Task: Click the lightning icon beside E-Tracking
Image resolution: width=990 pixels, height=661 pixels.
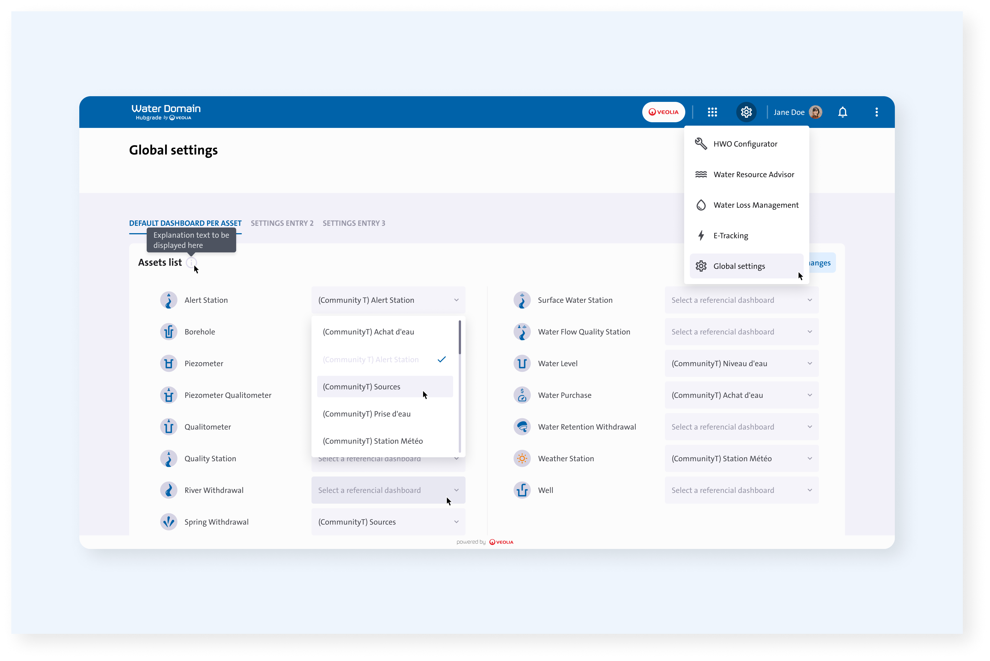Action: (701, 236)
